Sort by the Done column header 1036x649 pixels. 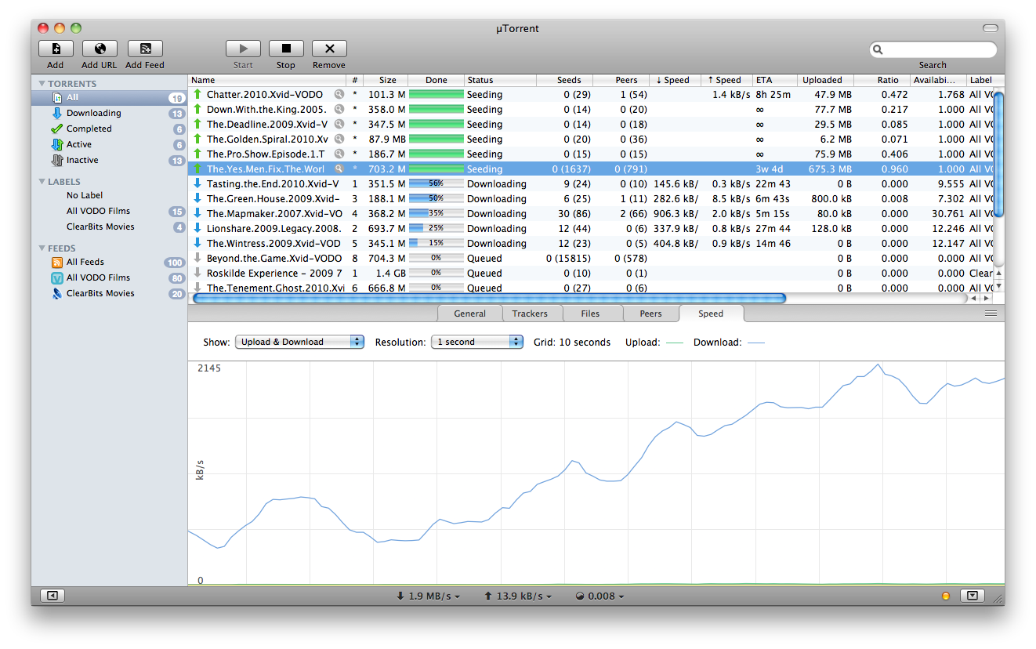click(436, 80)
